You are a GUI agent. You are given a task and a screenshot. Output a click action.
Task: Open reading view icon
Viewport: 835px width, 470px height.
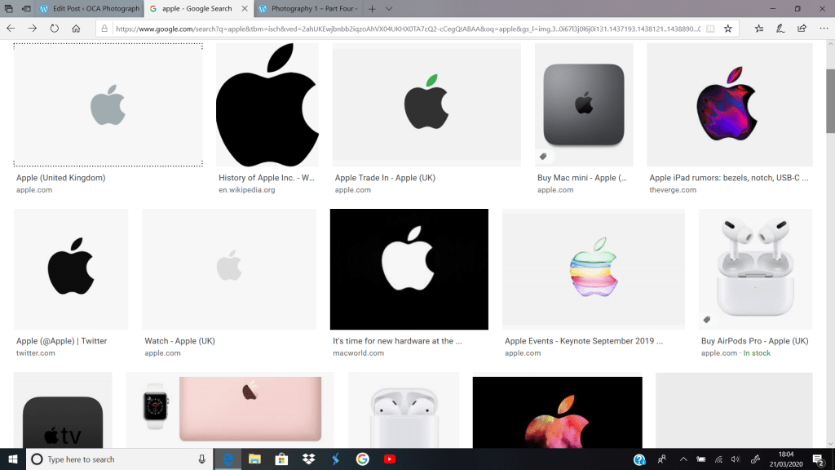(x=710, y=29)
